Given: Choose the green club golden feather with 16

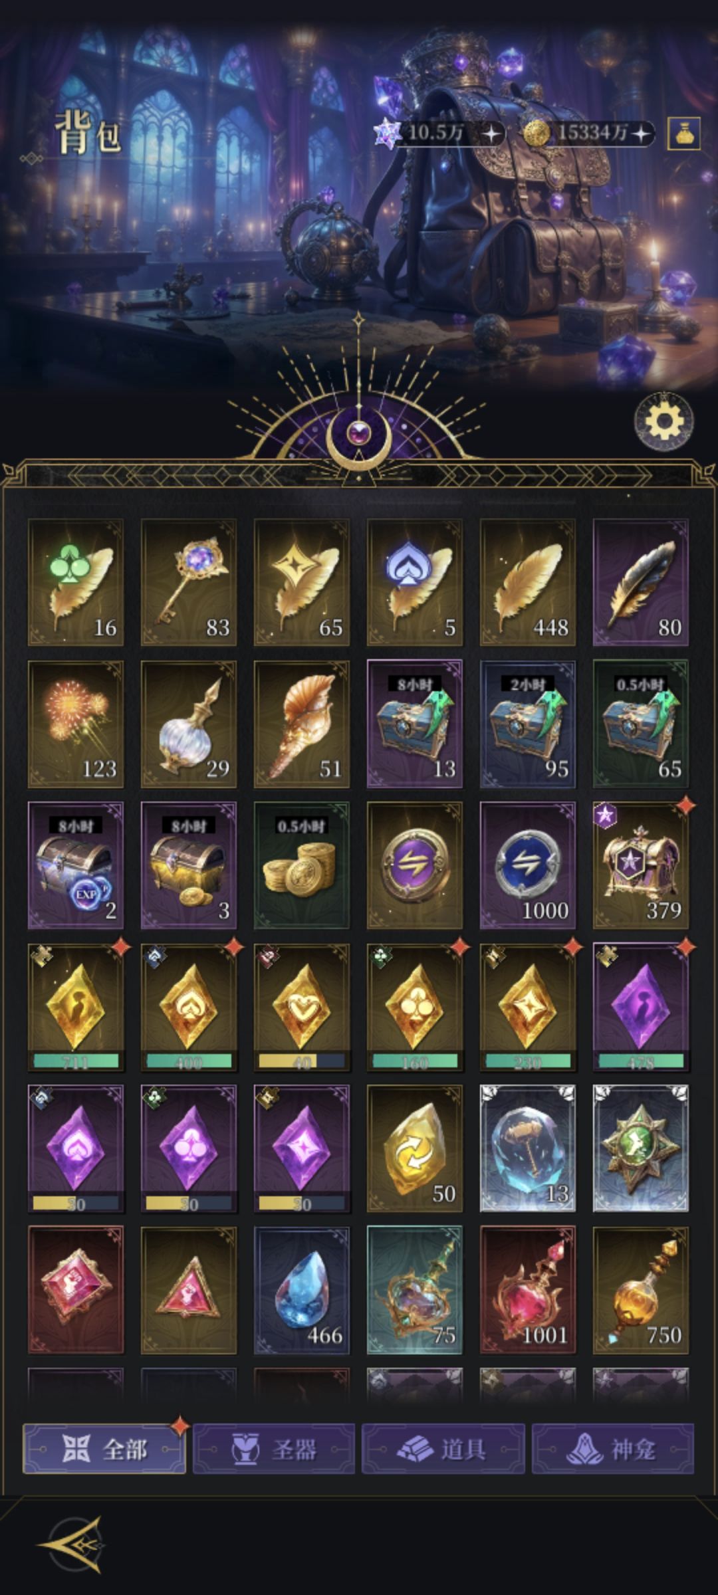Looking at the screenshot, I should coord(76,582).
